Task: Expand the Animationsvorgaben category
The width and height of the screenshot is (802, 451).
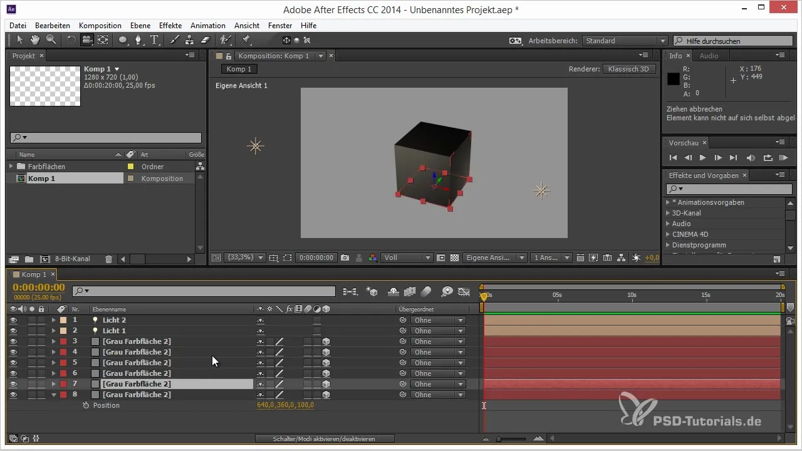Action: pos(667,202)
